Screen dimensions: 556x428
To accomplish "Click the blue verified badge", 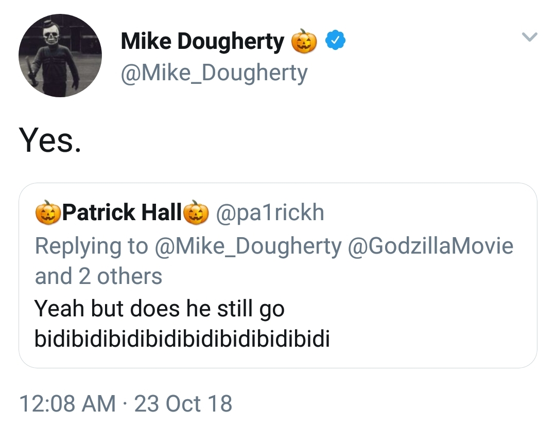I will click(335, 41).
